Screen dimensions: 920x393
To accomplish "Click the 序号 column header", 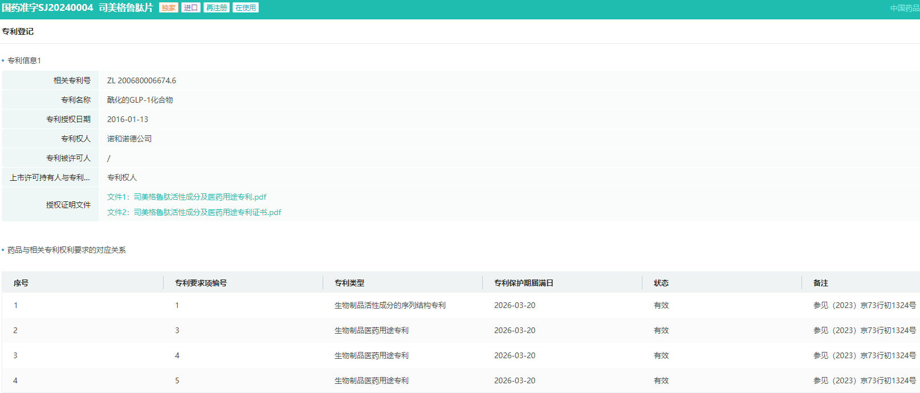I will point(21,283).
